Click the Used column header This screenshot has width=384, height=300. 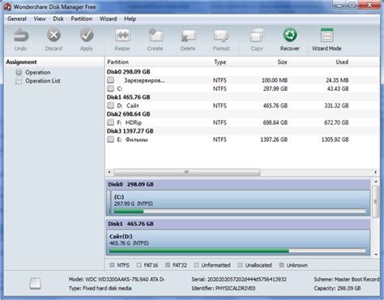[342, 62]
